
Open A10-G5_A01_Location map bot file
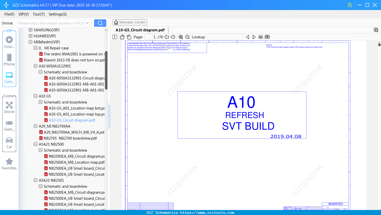coord(77,108)
